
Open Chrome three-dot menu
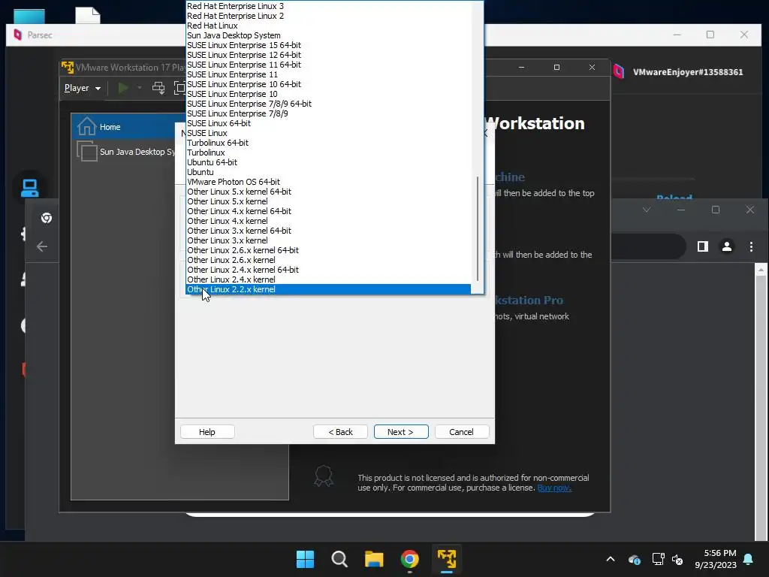[751, 246]
